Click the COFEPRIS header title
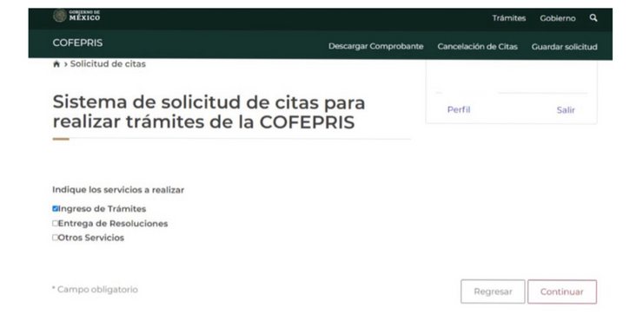Viewport: 643px width, 321px height. 77,43
